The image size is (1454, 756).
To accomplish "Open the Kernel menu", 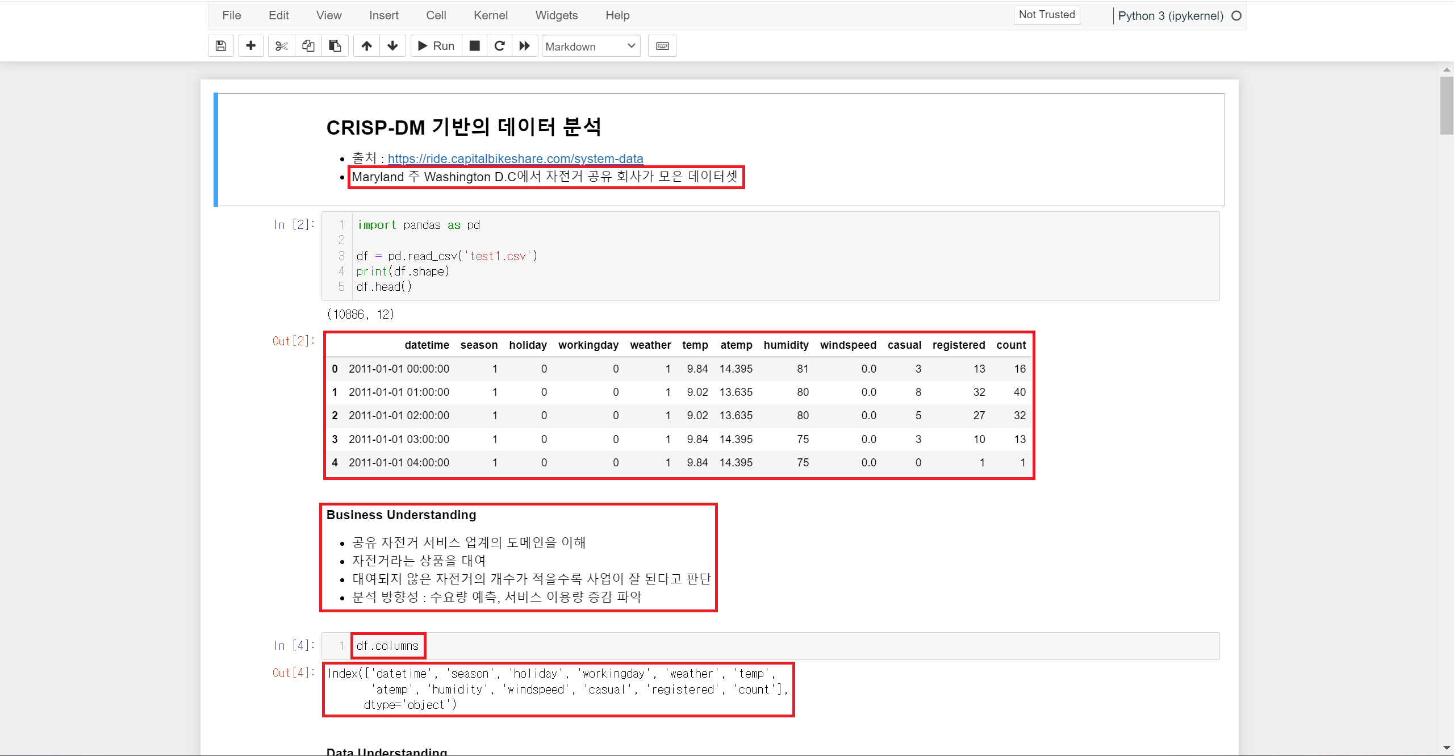I will tap(490, 15).
